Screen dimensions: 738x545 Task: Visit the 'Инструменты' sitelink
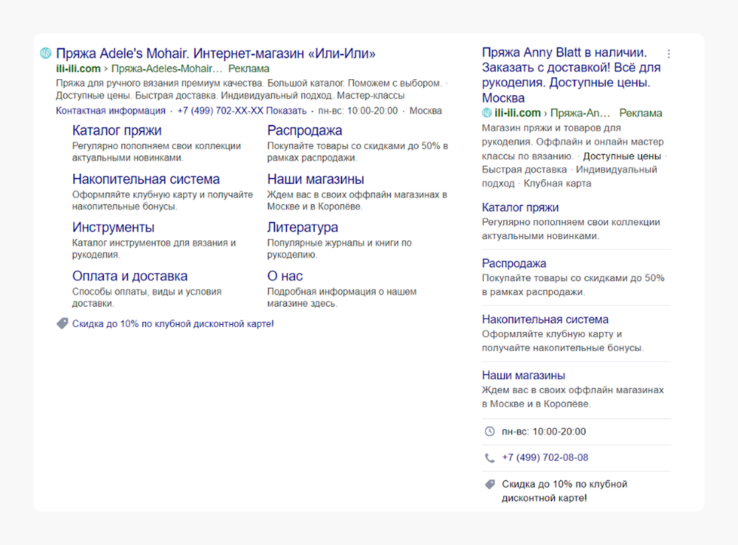point(113,228)
